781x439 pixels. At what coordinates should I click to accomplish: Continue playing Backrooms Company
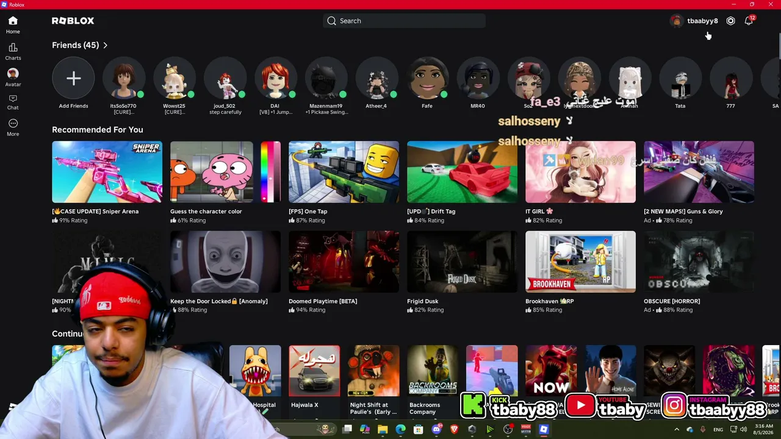coord(433,371)
